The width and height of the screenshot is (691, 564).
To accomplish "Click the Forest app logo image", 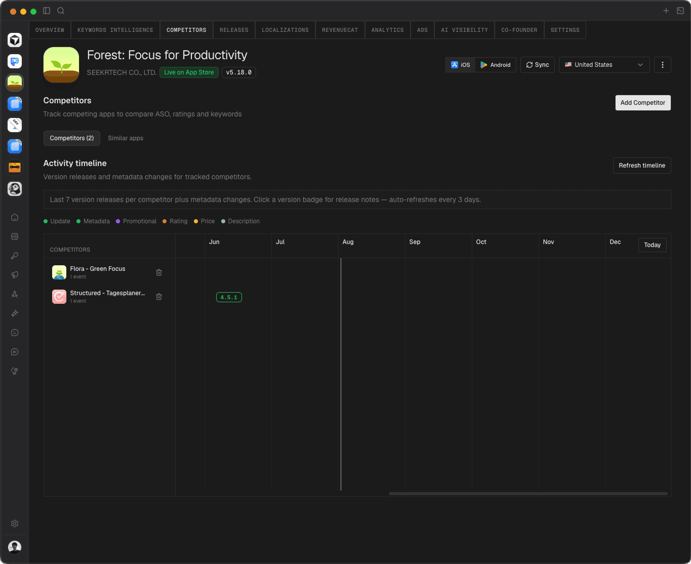I will coord(61,65).
